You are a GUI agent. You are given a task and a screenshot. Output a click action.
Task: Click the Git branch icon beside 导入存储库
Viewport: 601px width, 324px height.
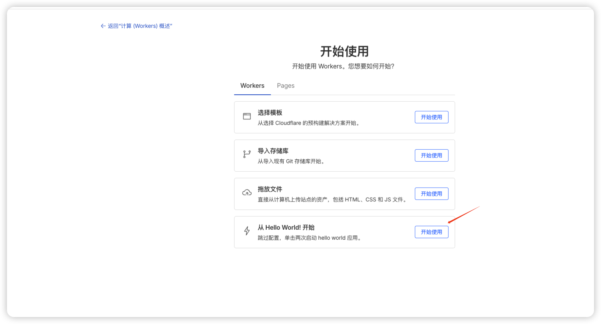[247, 154]
